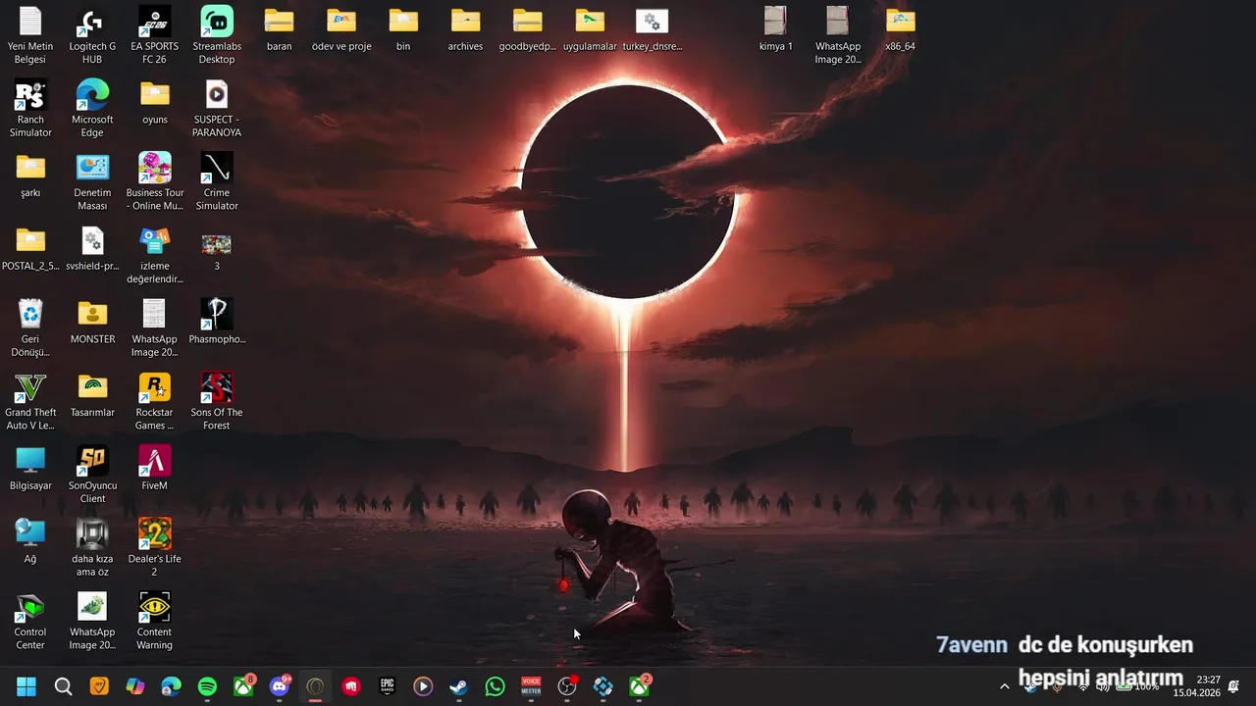The width and height of the screenshot is (1256, 706).
Task: Select the svshield-pr file
Action: click(92, 249)
